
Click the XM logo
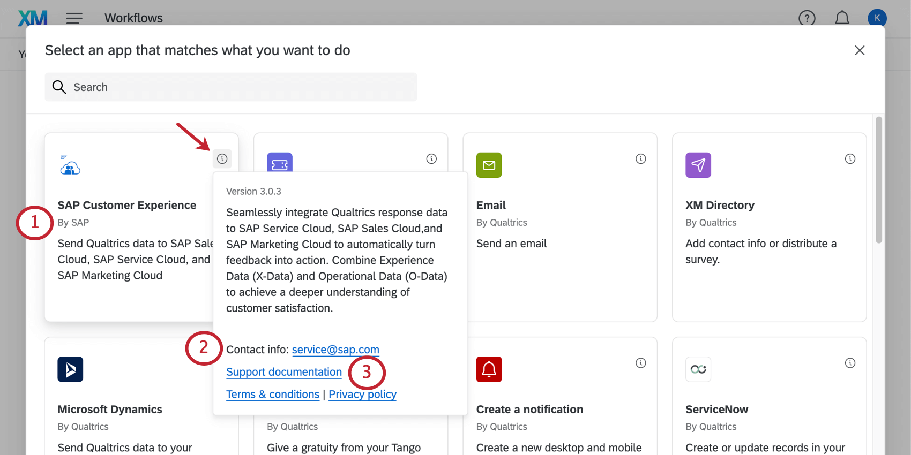[x=33, y=18]
